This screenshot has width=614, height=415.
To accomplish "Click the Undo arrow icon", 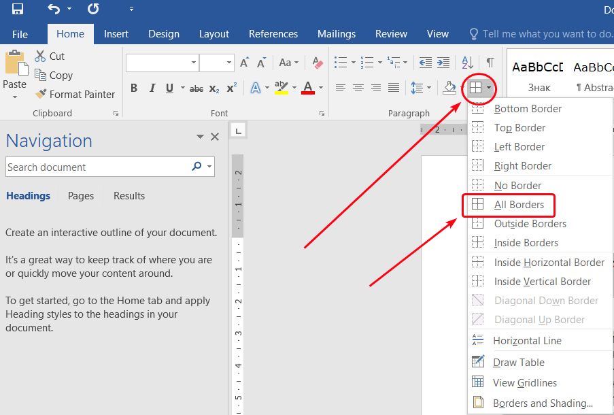I will 54,9.
